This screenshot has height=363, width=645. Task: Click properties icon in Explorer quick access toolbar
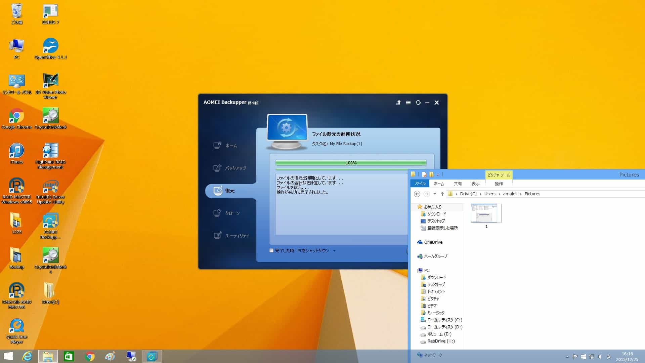(x=424, y=174)
